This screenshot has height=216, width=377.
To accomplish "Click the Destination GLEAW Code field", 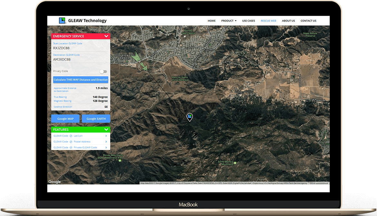I will click(81, 60).
